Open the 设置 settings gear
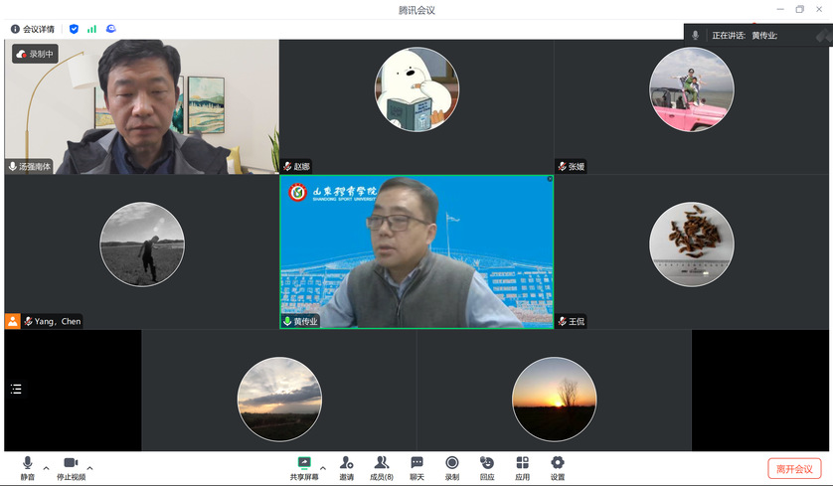This screenshot has height=486, width=833. [x=558, y=464]
